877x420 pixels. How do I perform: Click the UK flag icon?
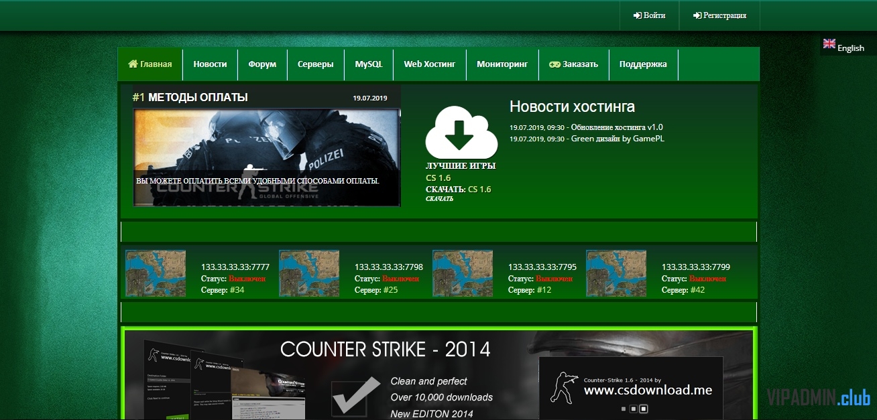coord(829,44)
